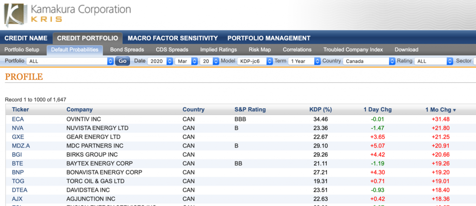
Task: Select the CREDIT PORTFOLIO main tab
Action: (x=87, y=38)
